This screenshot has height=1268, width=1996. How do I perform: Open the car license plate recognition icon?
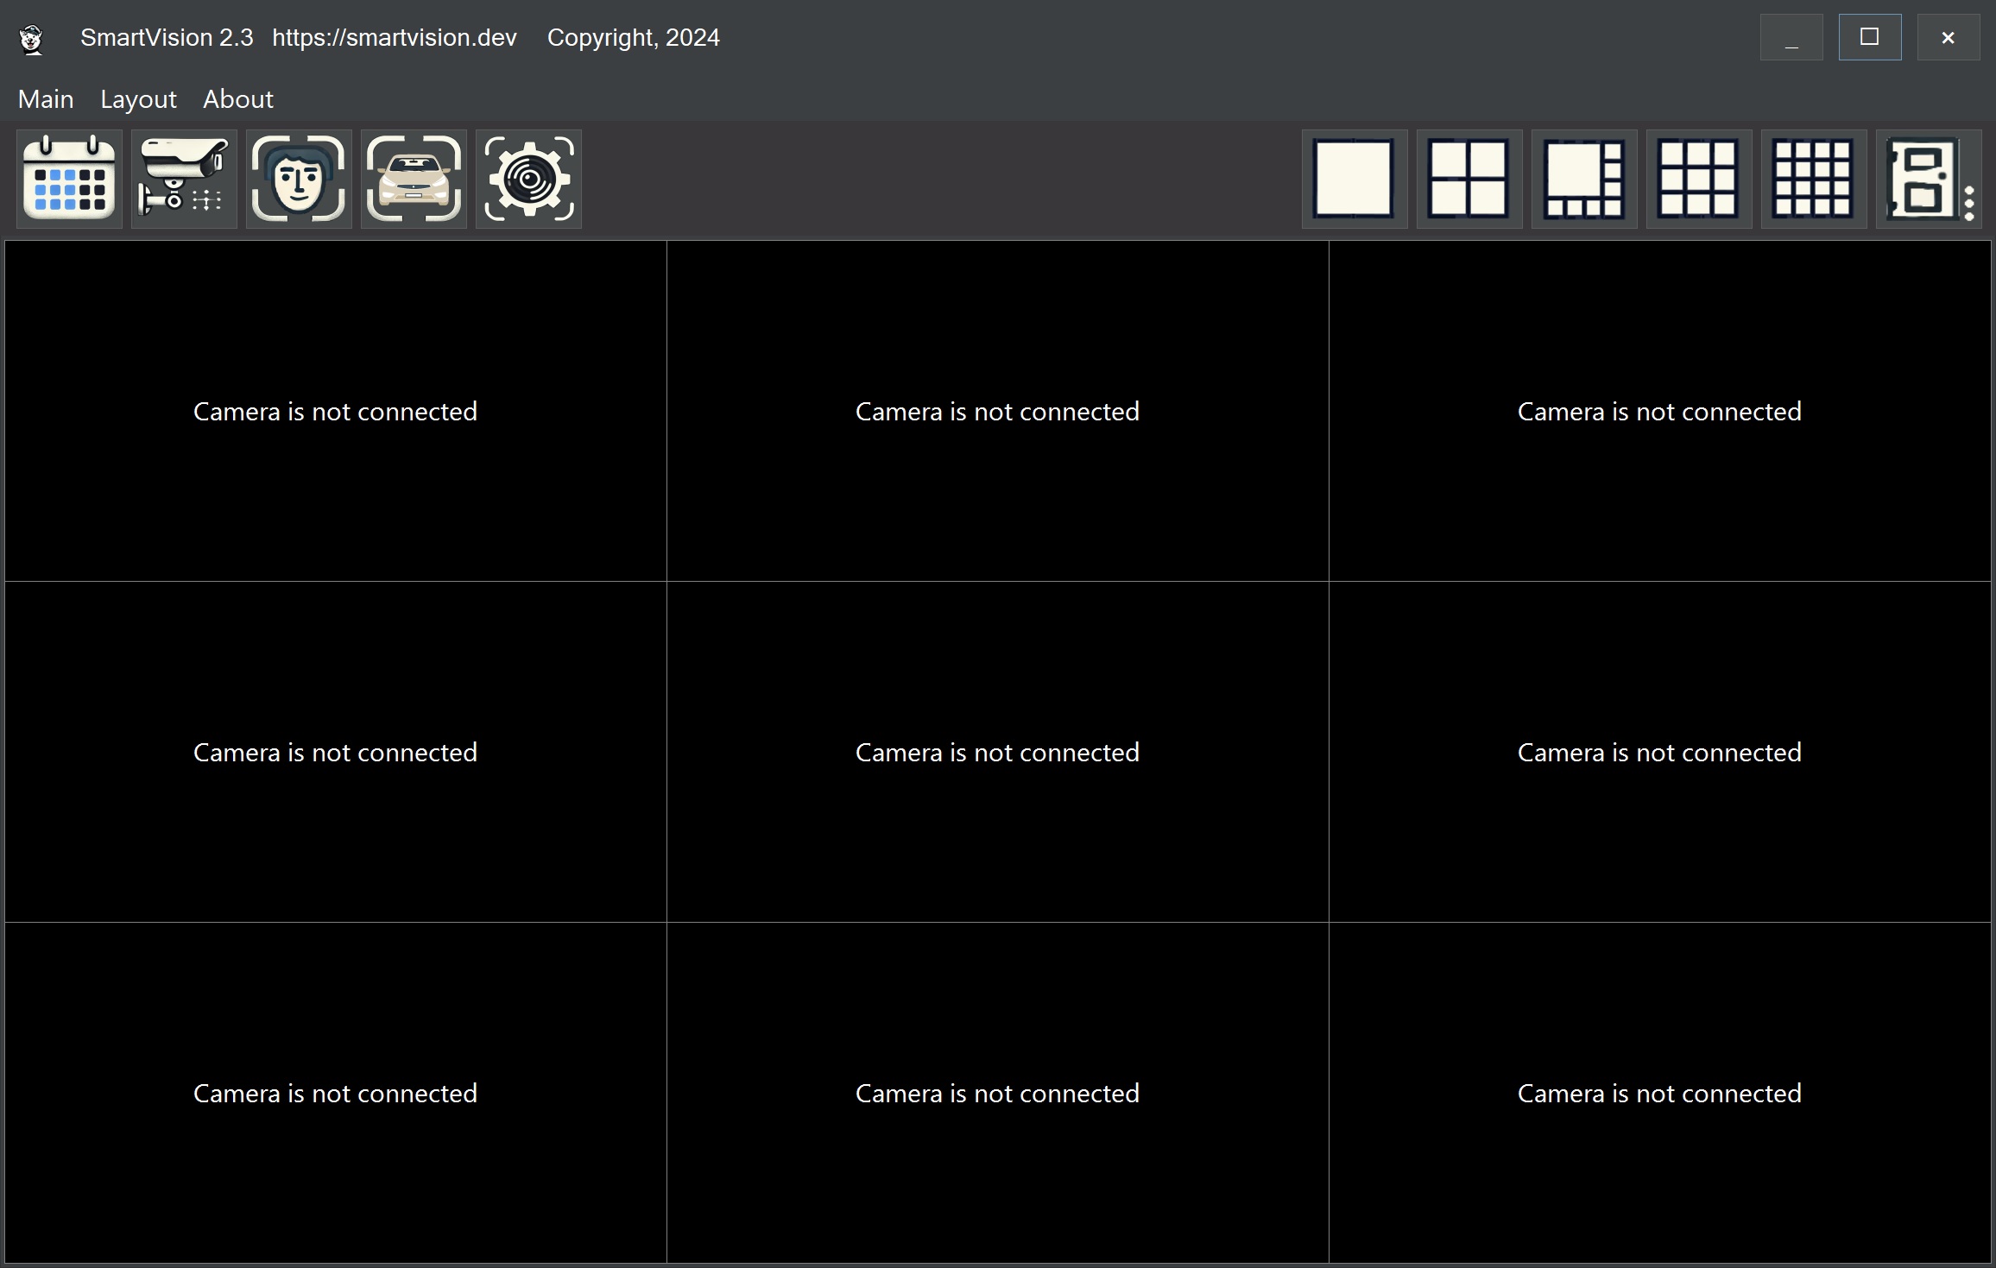coord(414,179)
